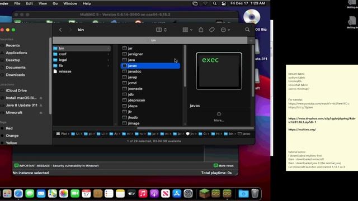
Task: Click the exec preview thumbnail for javac
Action: (219, 71)
